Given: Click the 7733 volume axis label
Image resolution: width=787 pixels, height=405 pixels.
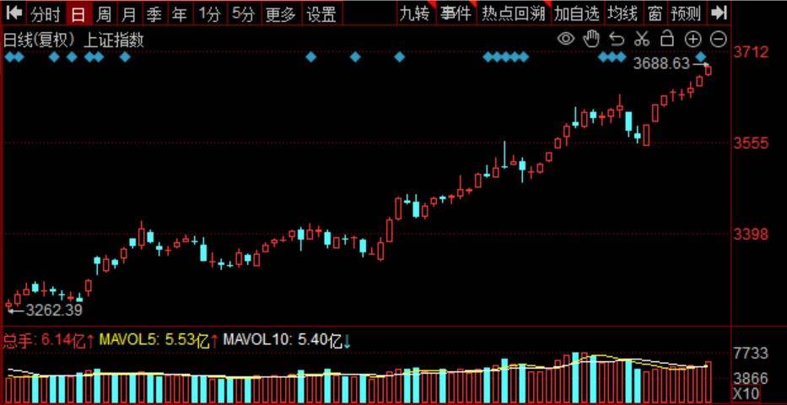Looking at the screenshot, I should pos(751,354).
